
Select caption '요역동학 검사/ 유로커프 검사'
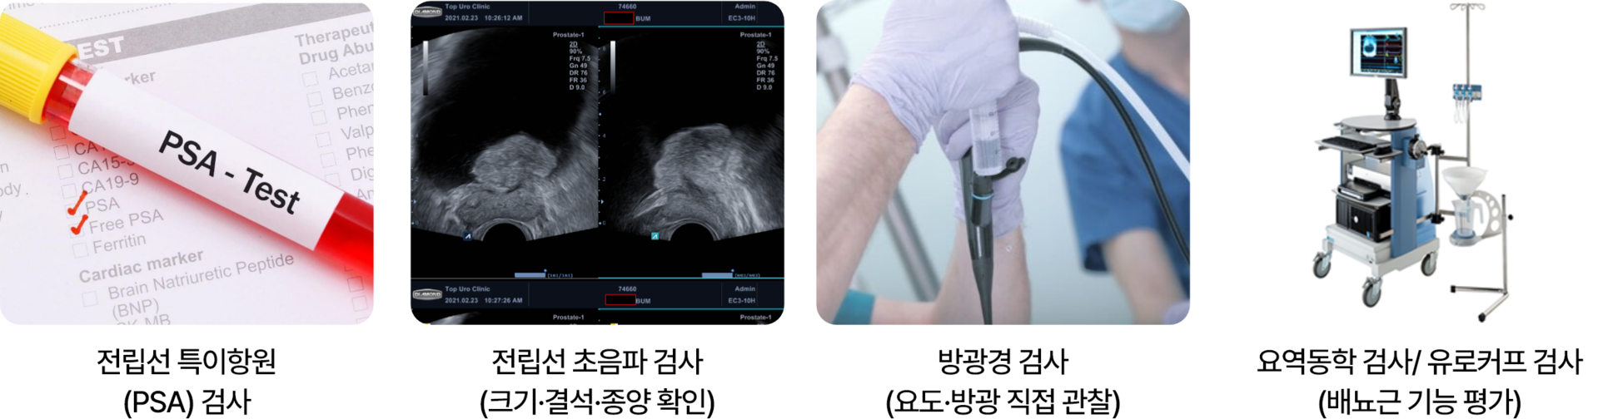click(1419, 362)
